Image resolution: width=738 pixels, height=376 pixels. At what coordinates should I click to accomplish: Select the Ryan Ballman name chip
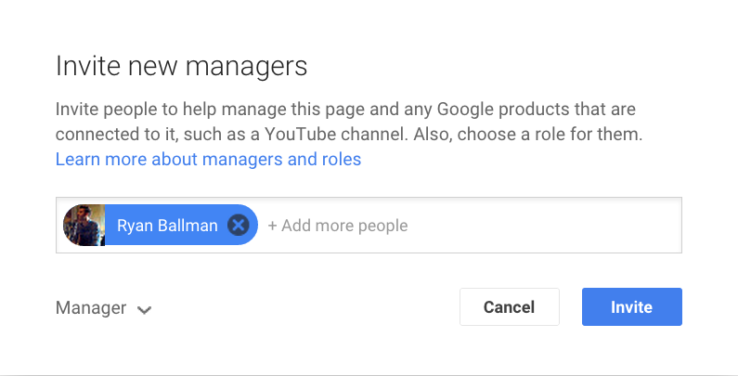(161, 225)
